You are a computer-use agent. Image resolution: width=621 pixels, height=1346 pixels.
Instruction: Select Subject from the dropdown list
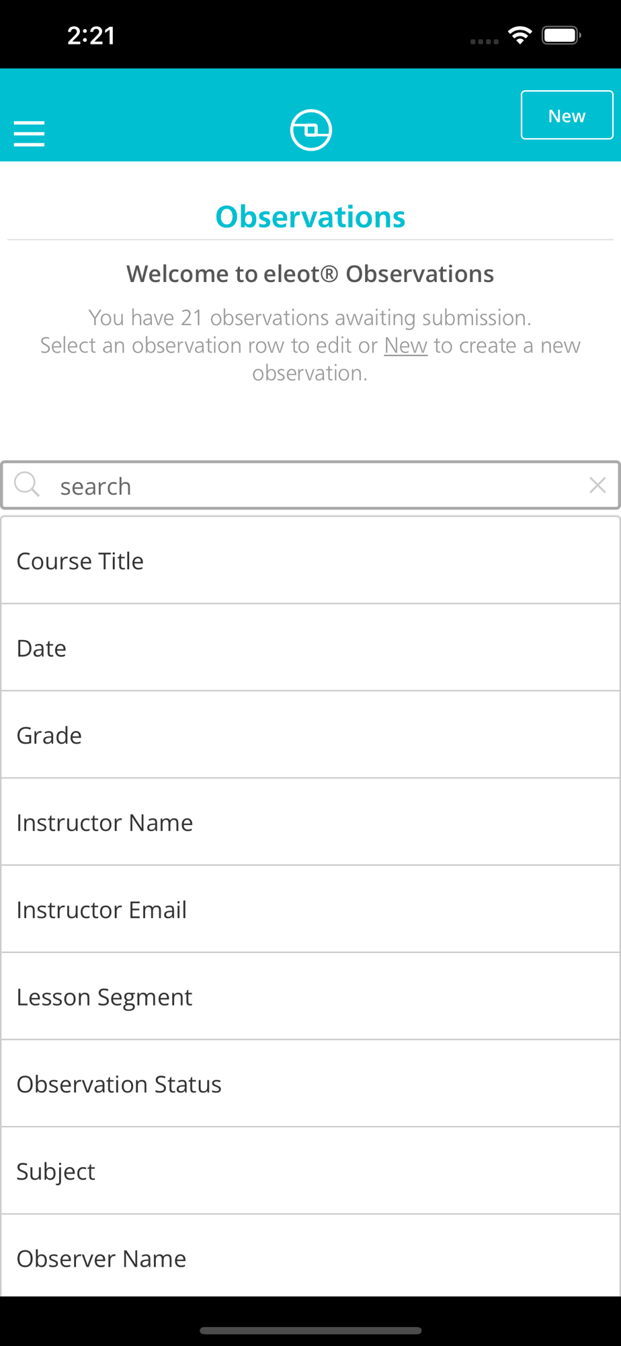[309, 1171]
